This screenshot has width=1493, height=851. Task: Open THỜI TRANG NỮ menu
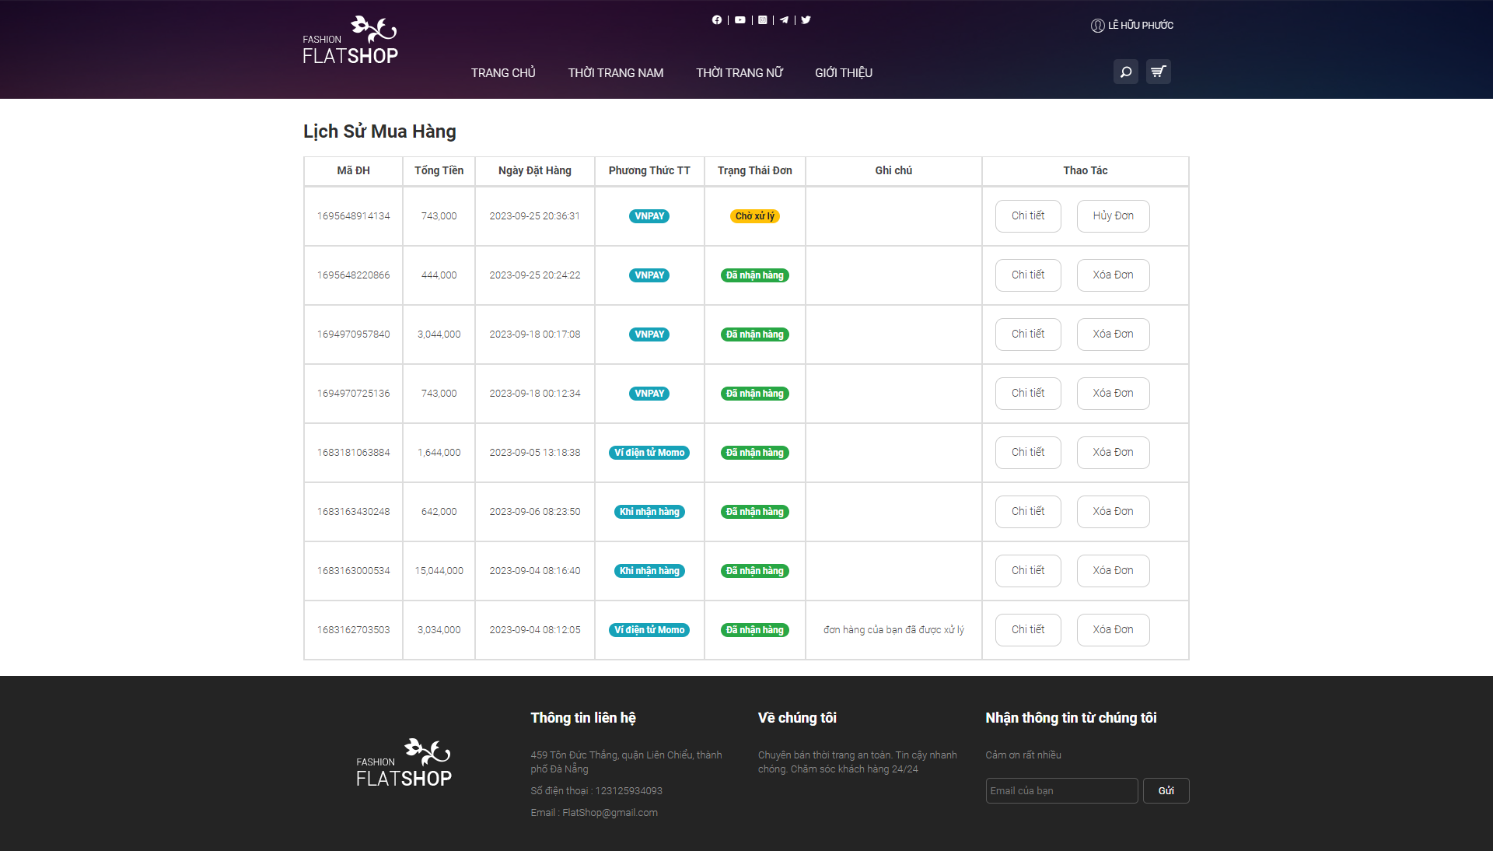[x=739, y=72]
